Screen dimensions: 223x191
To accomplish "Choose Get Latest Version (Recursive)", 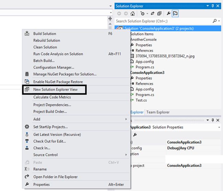I will 77,135.
